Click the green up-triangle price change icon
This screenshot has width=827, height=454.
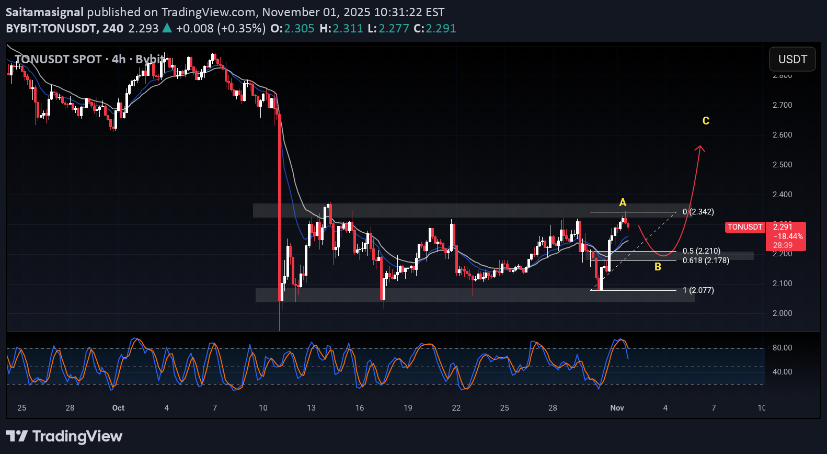coord(167,28)
